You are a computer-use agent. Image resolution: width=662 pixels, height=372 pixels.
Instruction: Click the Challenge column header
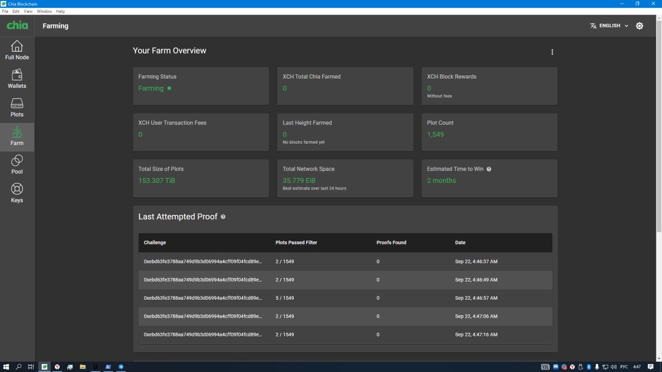(x=155, y=242)
